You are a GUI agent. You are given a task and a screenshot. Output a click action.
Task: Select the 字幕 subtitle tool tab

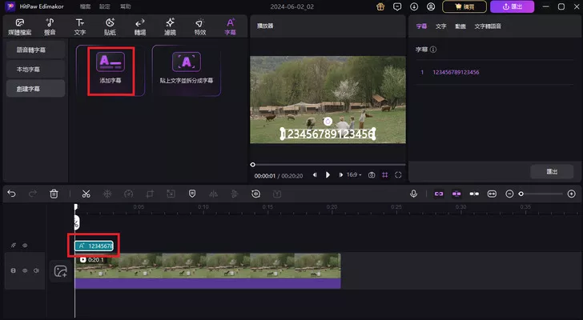click(230, 26)
